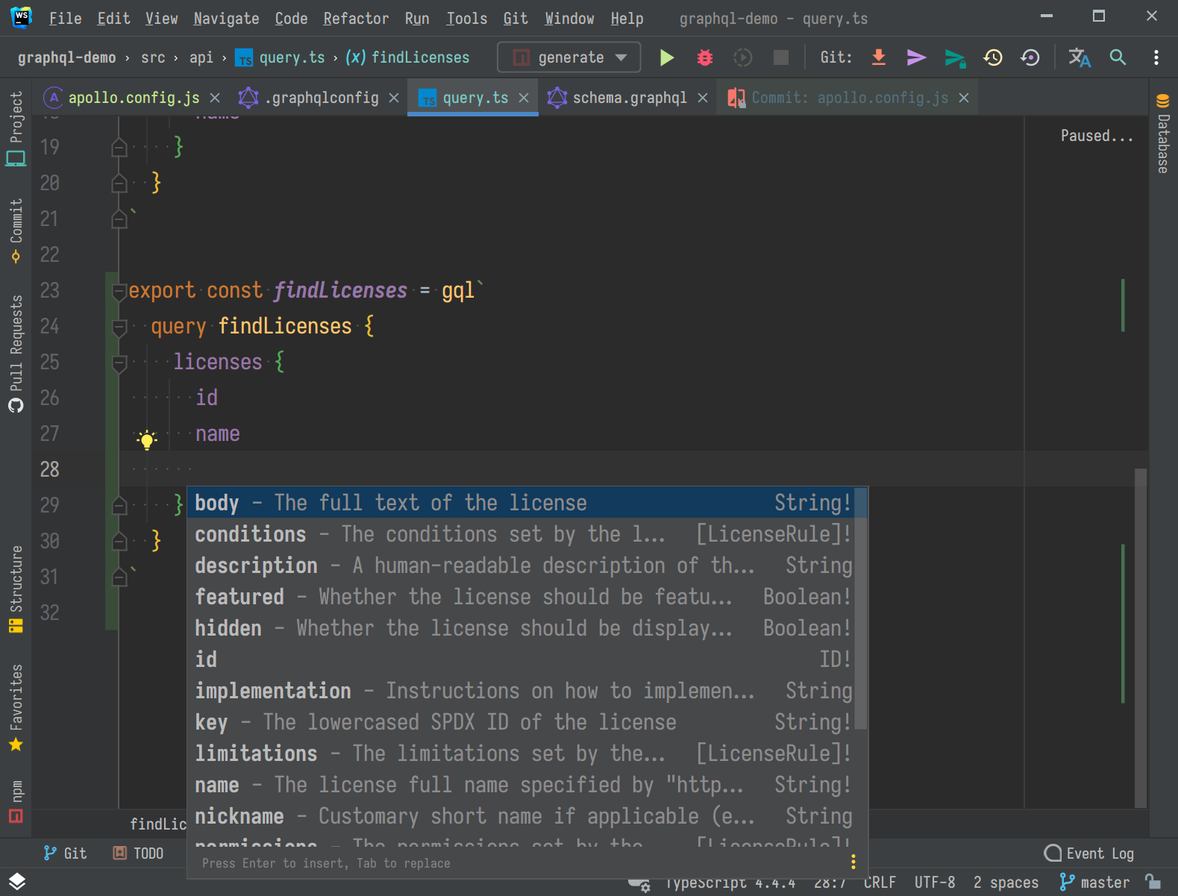Click the editor vertical scrollbar
This screenshot has width=1178, height=896.
click(x=1140, y=638)
